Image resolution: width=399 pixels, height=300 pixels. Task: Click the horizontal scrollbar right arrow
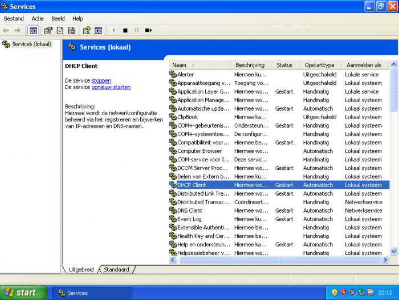385,260
